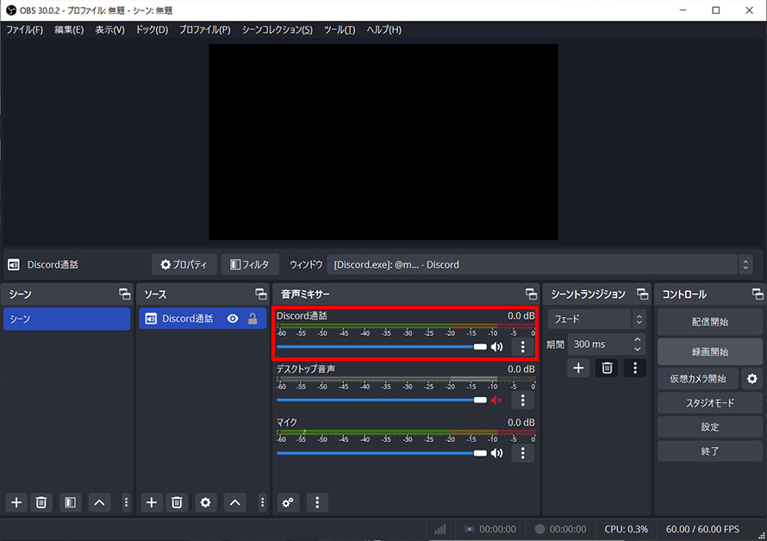This screenshot has width=767, height=541.
Task: Add a new scene with plus icon
Action: pyautogui.click(x=16, y=502)
